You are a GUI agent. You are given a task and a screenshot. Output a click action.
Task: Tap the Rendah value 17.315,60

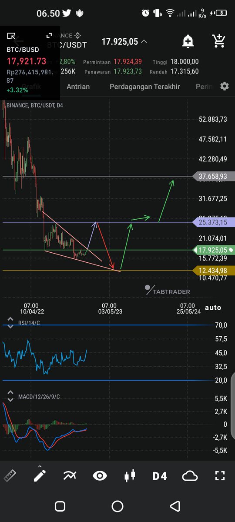[x=185, y=71]
